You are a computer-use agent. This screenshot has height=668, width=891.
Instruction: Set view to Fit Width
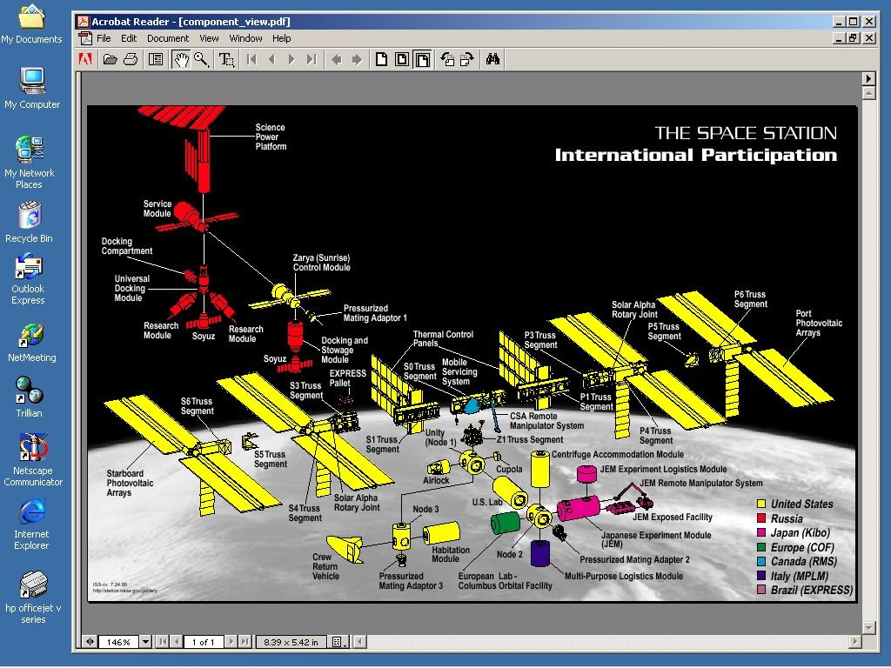coord(422,60)
